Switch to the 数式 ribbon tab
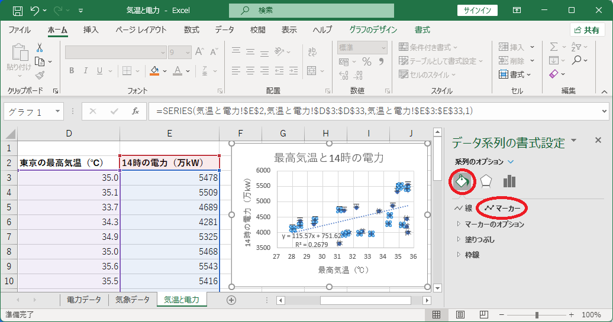Screen dimensions: 613x322 (x=192, y=30)
